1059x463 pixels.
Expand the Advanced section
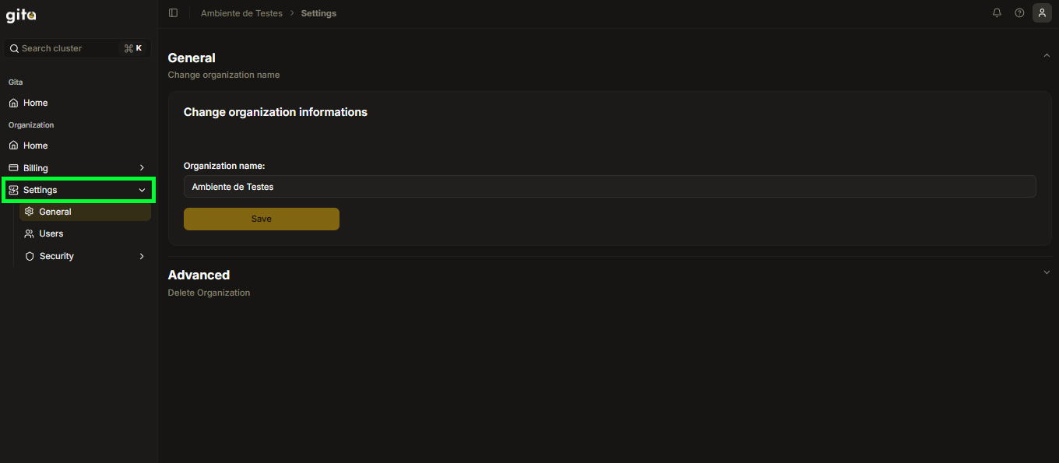pos(1047,272)
